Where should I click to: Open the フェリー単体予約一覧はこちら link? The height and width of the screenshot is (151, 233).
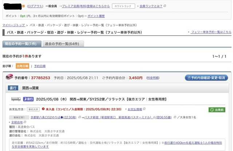[x=211, y=32]
